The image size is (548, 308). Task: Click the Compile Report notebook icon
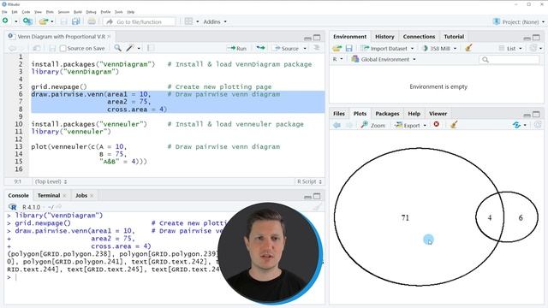[151, 48]
